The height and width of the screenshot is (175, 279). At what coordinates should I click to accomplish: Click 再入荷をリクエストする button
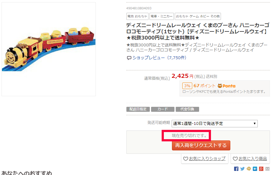click(x=201, y=145)
